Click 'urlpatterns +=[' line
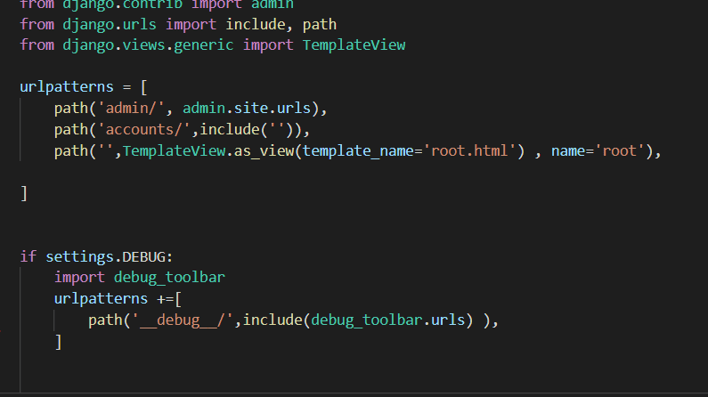The image size is (708, 397). [x=118, y=299]
